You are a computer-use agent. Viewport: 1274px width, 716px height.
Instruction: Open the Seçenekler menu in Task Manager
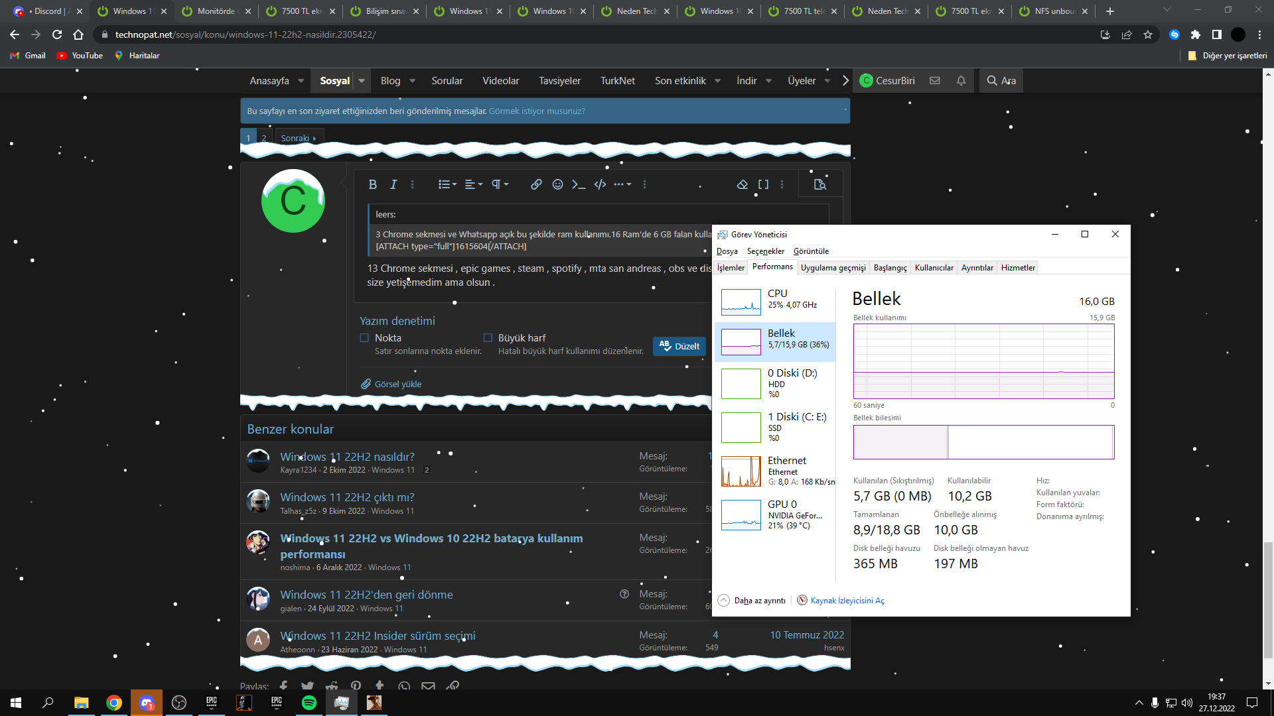pos(765,251)
